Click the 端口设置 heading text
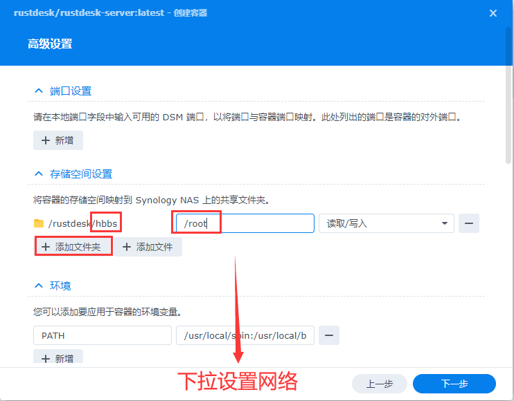This screenshot has height=401, width=514. coord(71,91)
